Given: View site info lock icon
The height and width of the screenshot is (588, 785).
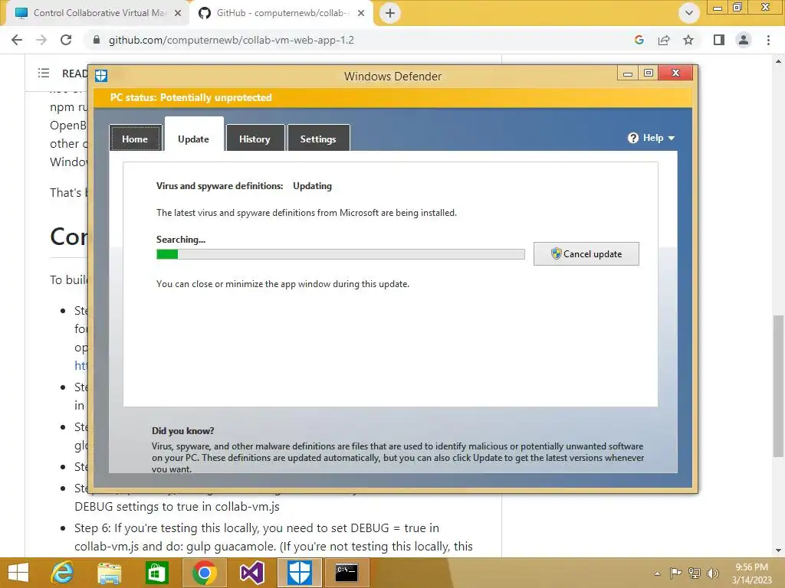Looking at the screenshot, I should coord(97,40).
